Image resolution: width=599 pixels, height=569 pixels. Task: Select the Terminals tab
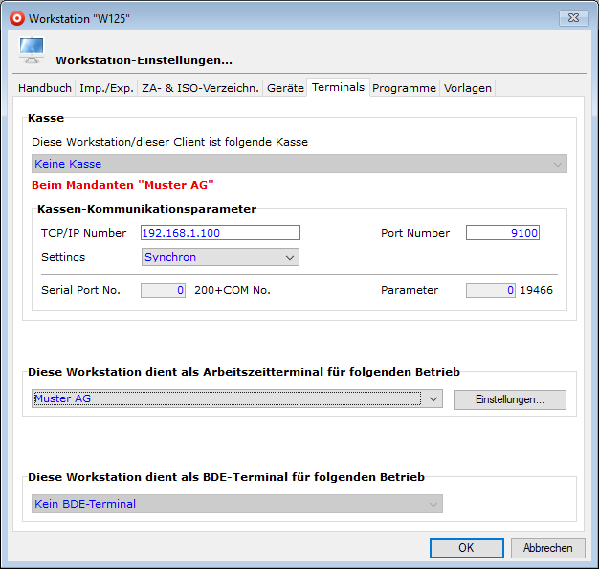(338, 87)
